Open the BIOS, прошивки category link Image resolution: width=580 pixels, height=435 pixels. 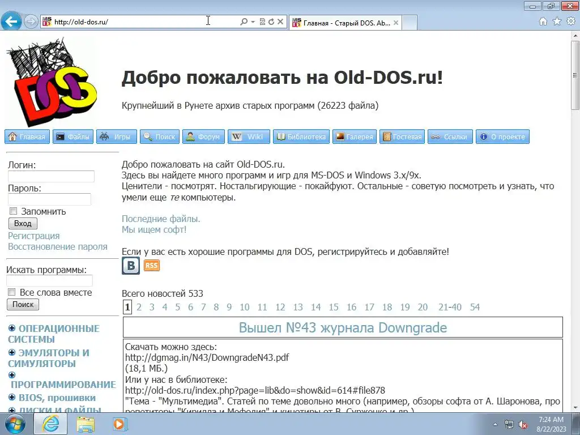57,398
